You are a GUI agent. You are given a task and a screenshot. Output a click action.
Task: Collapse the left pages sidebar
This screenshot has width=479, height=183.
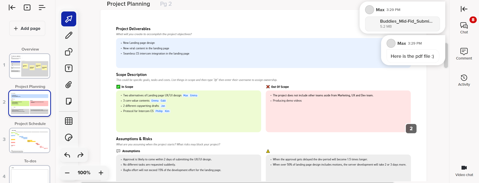12,7
